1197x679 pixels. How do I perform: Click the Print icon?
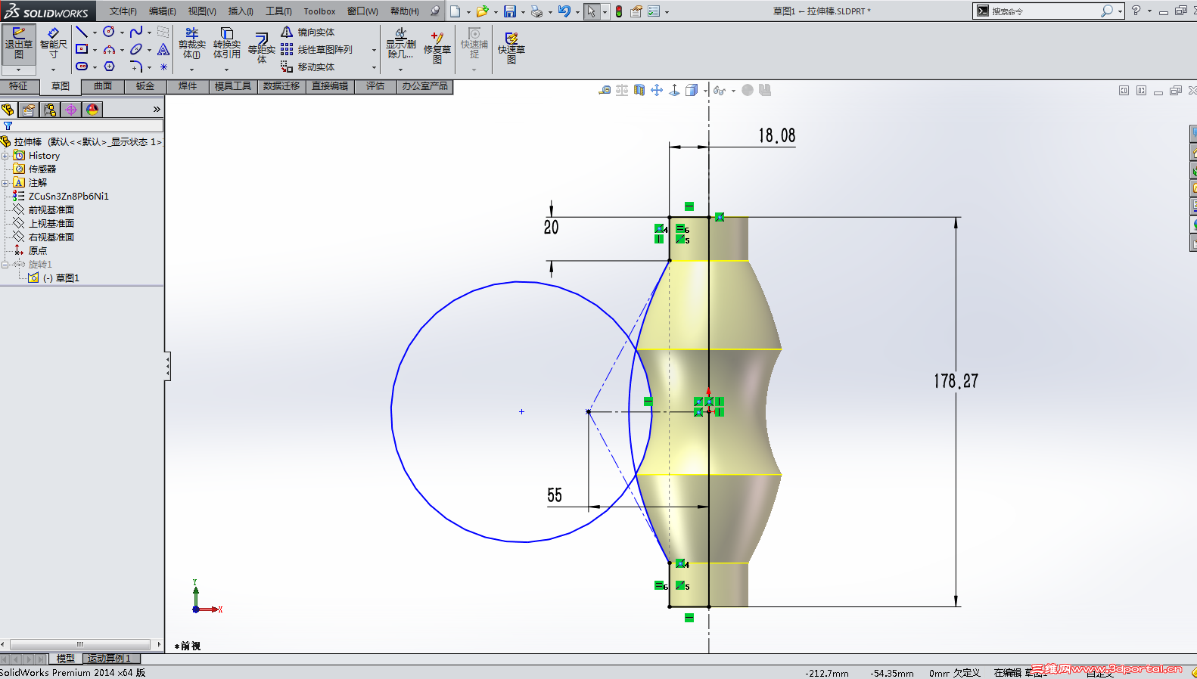click(x=536, y=11)
